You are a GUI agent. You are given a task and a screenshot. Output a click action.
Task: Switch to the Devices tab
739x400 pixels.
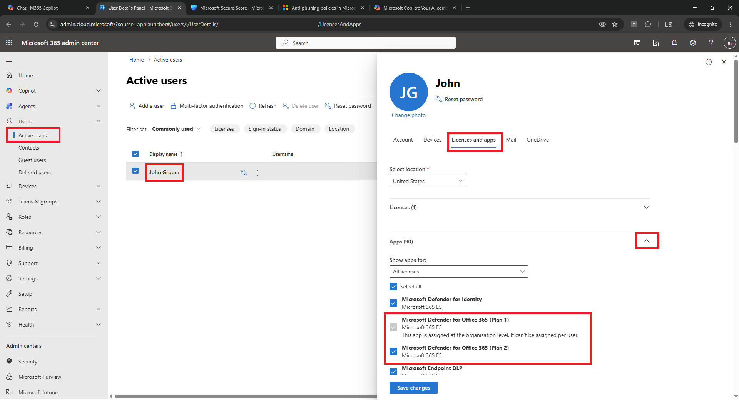tap(432, 140)
